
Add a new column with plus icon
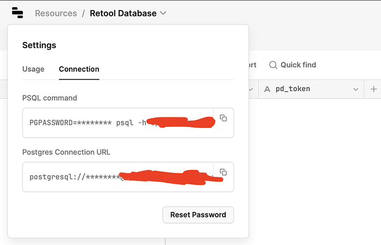[374, 89]
